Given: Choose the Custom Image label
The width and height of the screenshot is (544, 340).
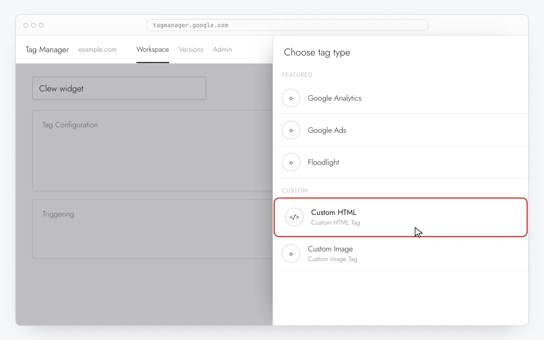Looking at the screenshot, I should click(x=330, y=249).
